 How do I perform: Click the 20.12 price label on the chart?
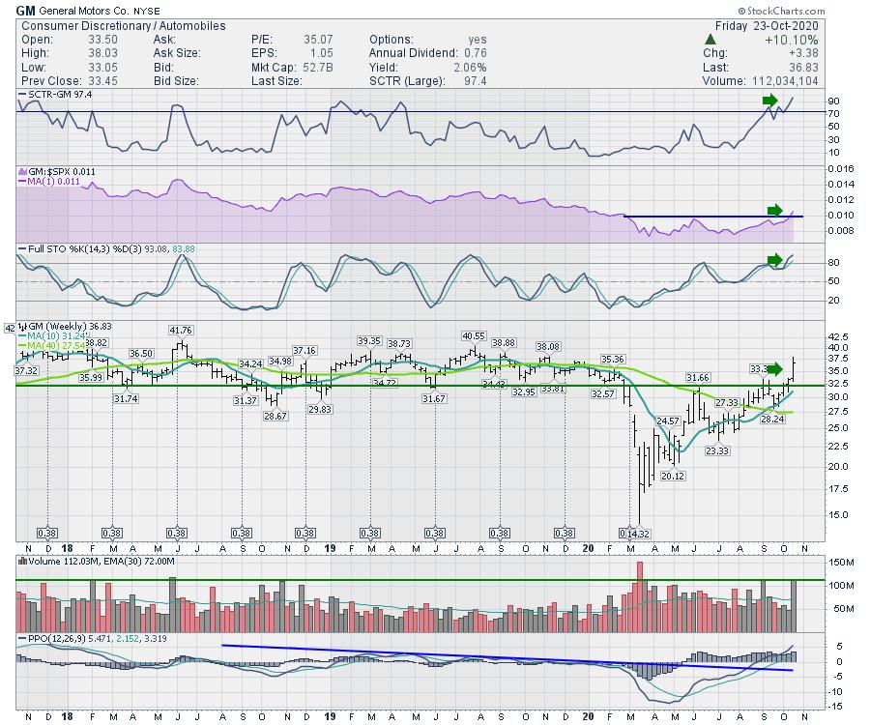[x=672, y=477]
